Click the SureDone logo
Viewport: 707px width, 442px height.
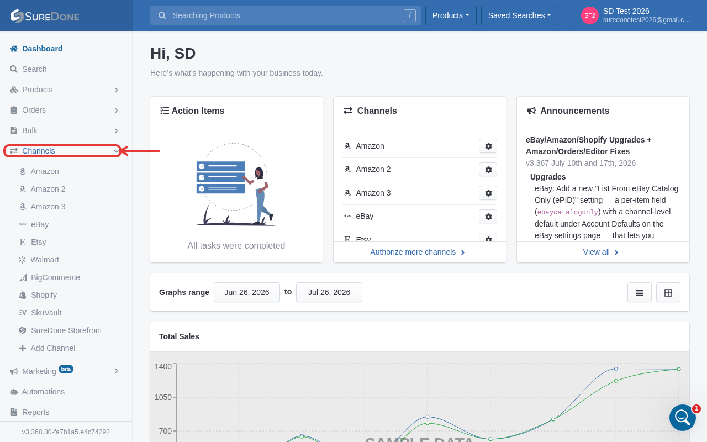pos(45,16)
